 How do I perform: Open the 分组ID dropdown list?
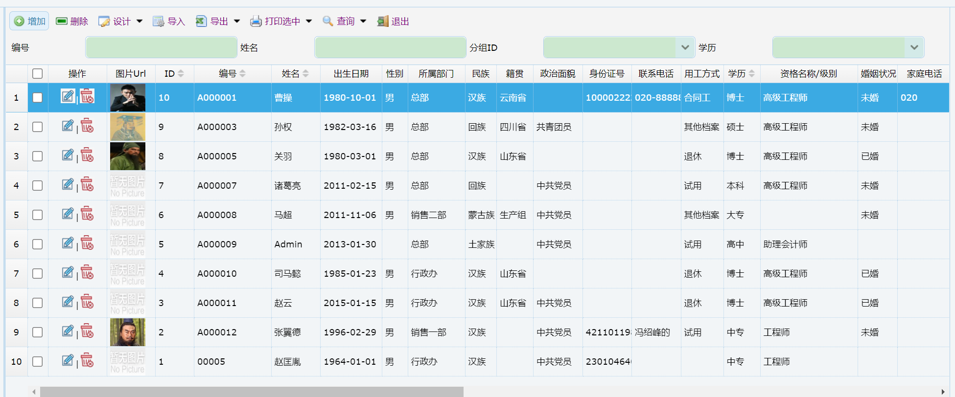[x=685, y=47]
